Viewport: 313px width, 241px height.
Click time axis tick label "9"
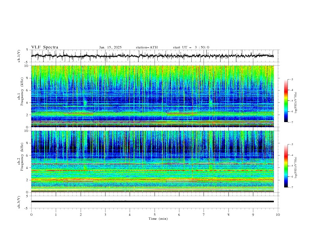[x=253, y=215]
